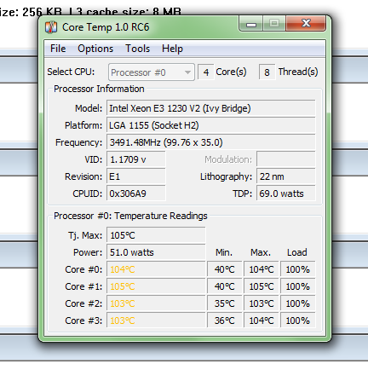Click the Core Temp thermometer title bar icon
Screen dimensions: 368x387
coord(51,27)
